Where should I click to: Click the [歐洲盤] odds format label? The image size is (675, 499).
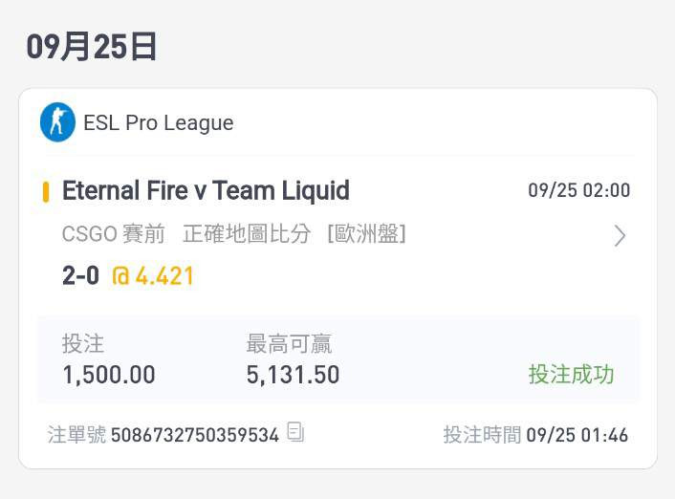click(367, 234)
